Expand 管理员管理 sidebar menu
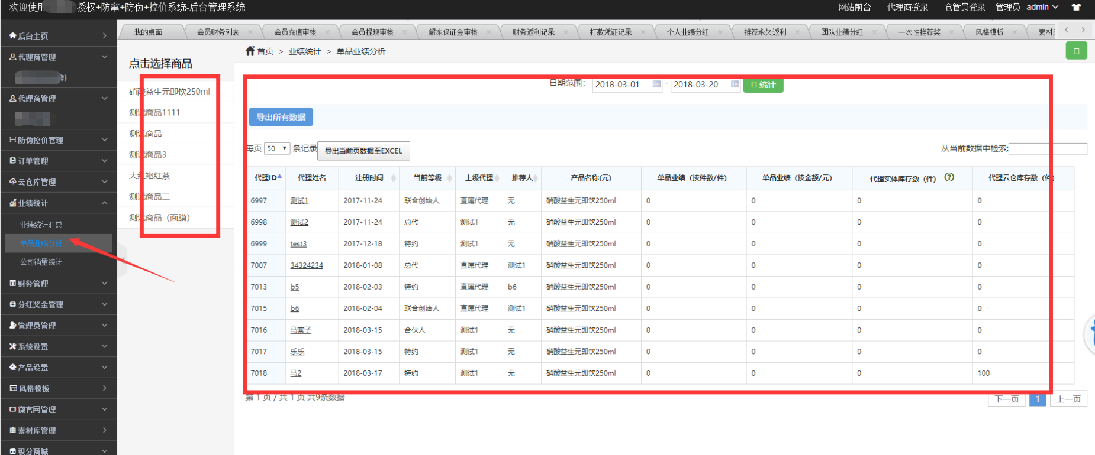Viewport: 1095px width, 455px height. [x=58, y=326]
